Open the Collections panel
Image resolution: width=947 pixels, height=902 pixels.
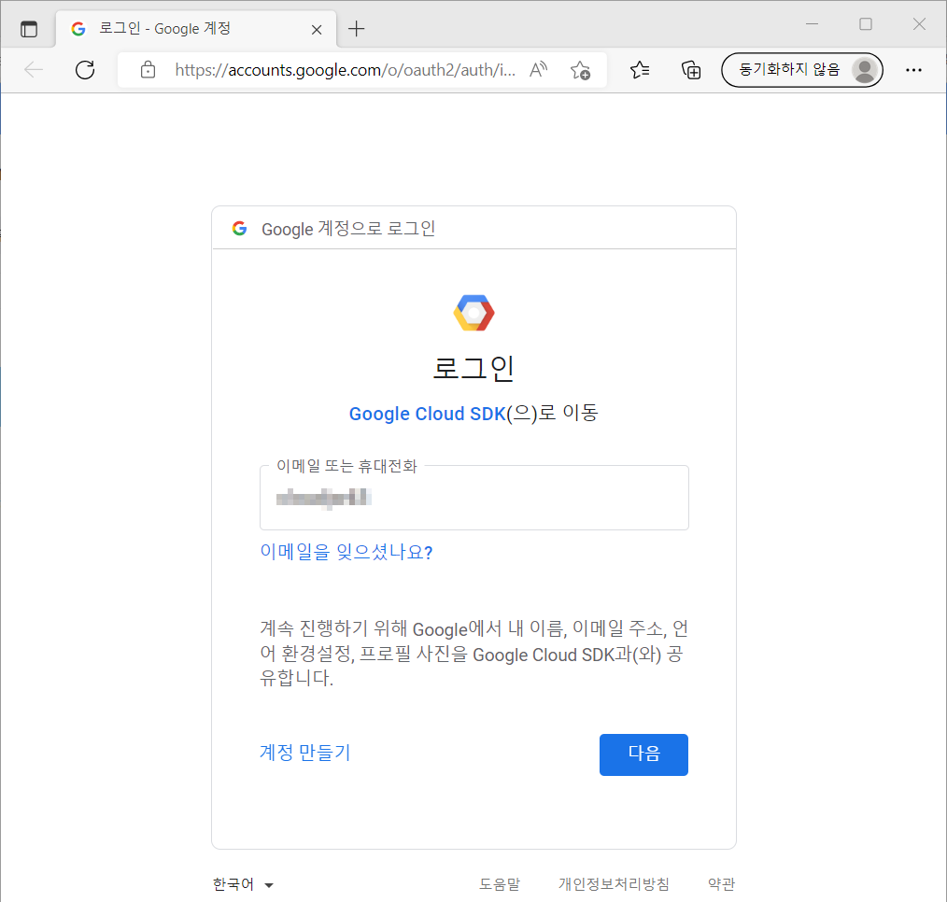(x=691, y=70)
